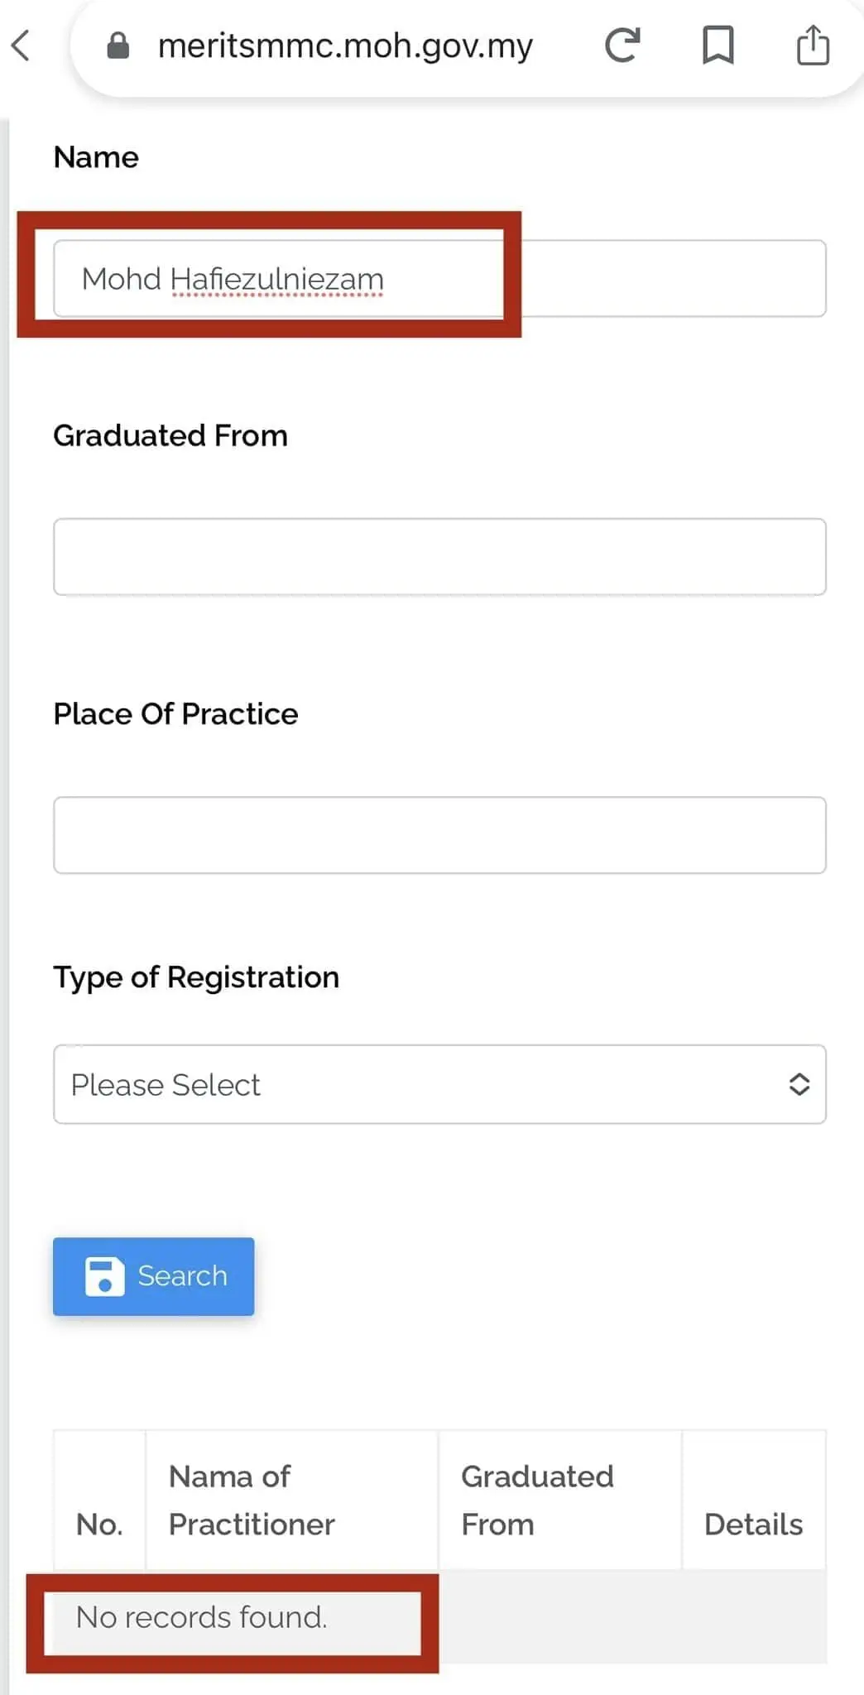Click the empty Graduated From input field
Viewport: 864px width, 1695px height.
(439, 557)
